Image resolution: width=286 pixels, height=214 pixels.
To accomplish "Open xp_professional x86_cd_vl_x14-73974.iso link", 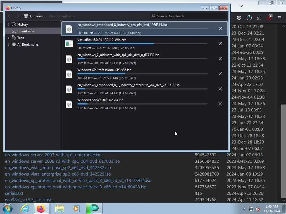I will pos(78,181).
